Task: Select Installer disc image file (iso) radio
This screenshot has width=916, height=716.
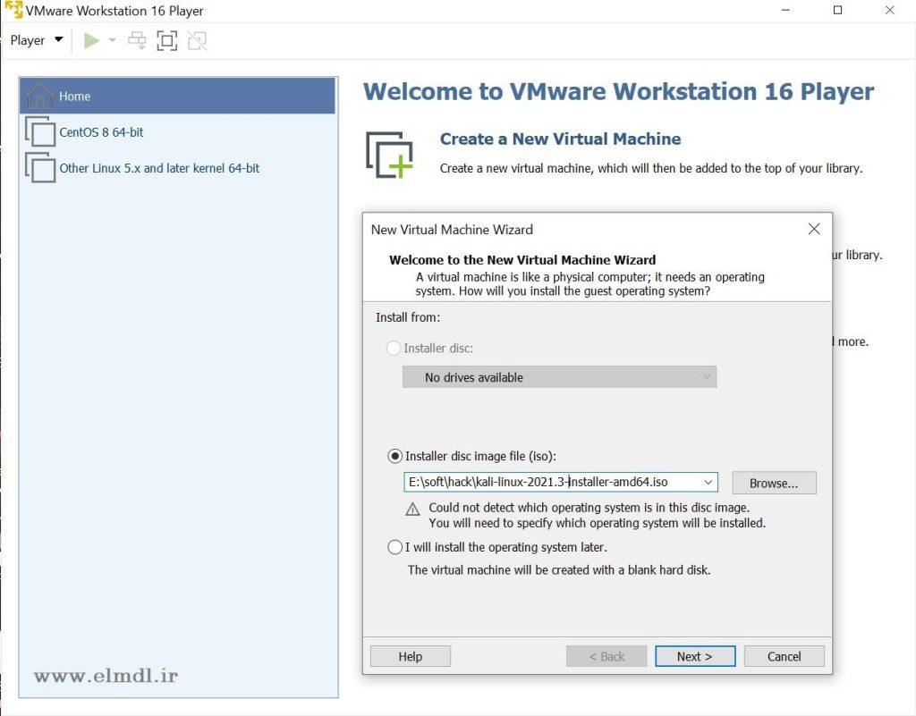Action: pyautogui.click(x=394, y=456)
